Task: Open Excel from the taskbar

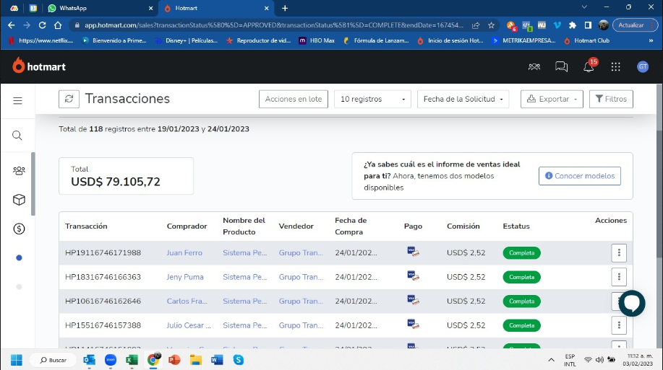Action: [x=132, y=360]
